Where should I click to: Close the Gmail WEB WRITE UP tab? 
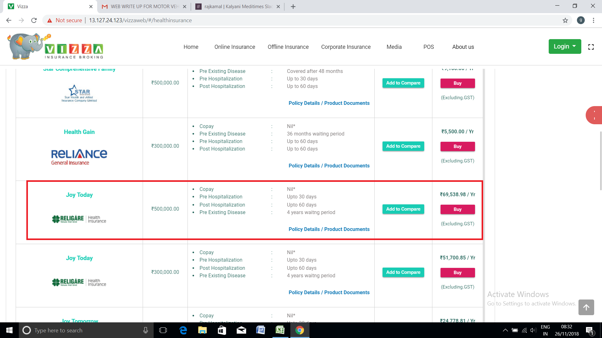(184, 7)
